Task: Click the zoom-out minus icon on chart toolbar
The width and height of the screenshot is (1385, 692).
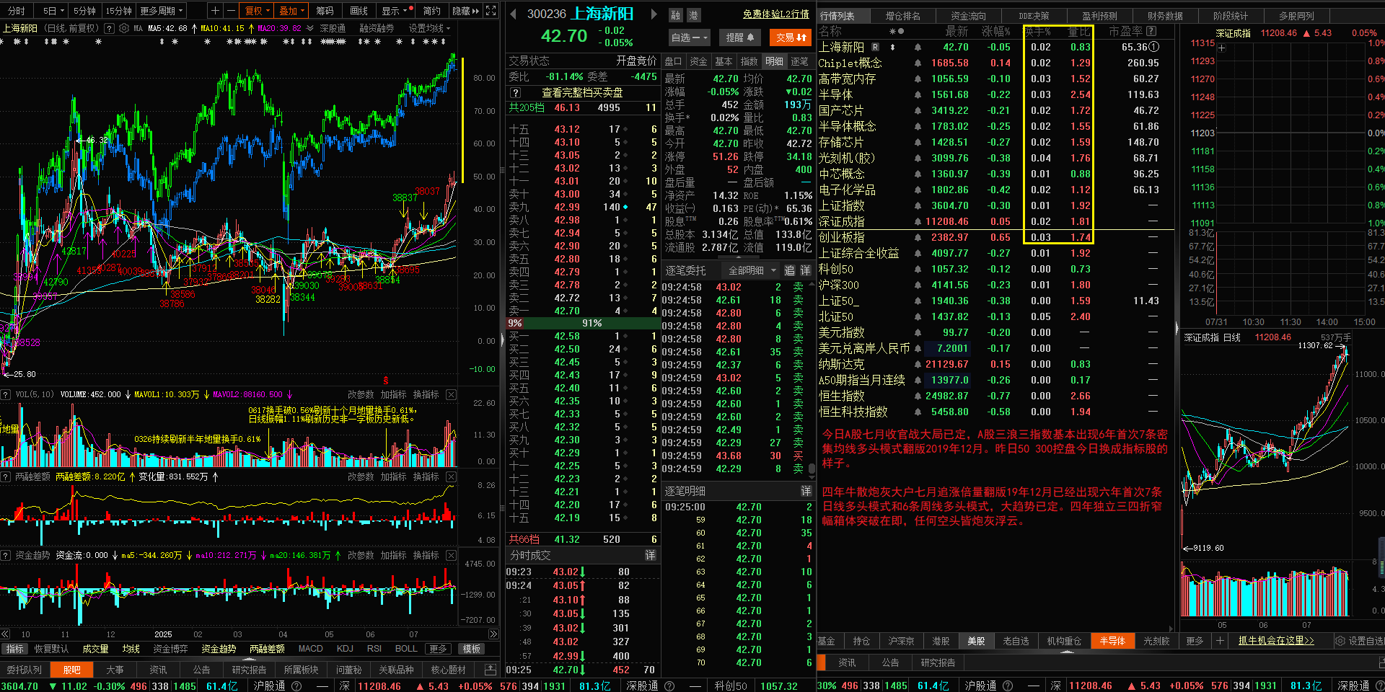Action: tap(231, 10)
